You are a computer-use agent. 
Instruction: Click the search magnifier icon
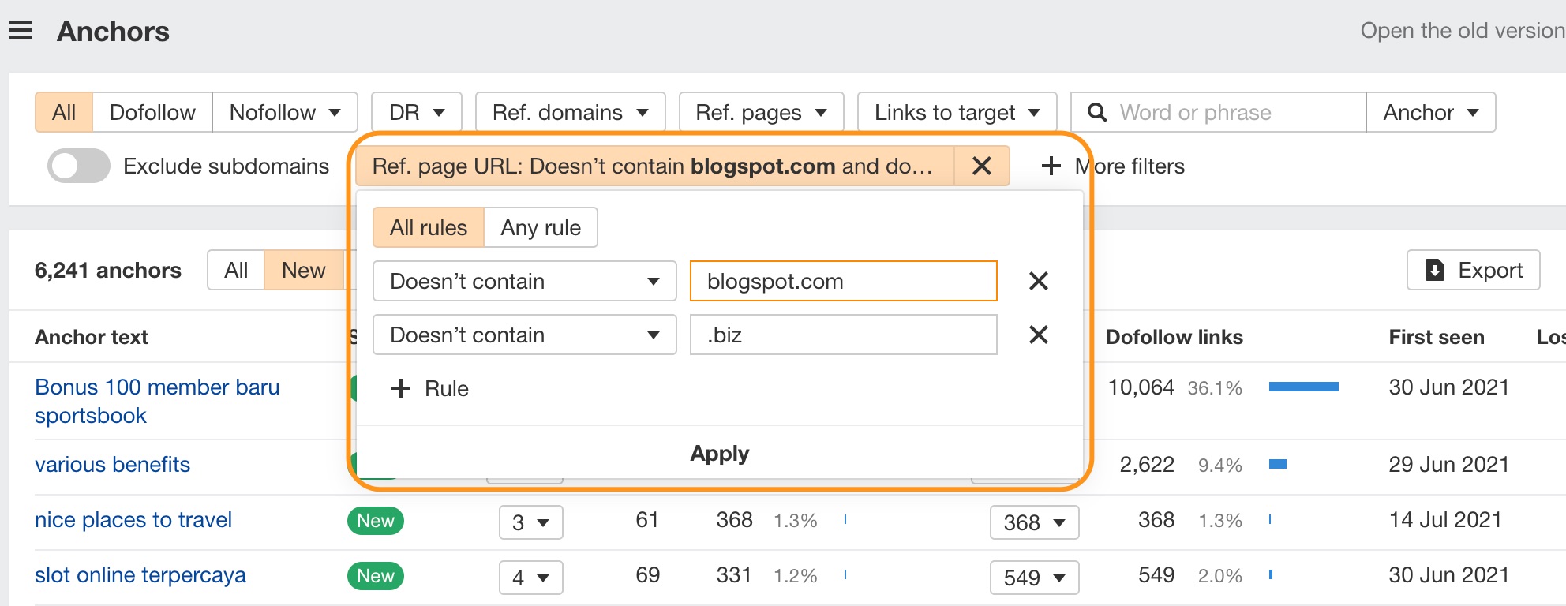click(x=1096, y=112)
